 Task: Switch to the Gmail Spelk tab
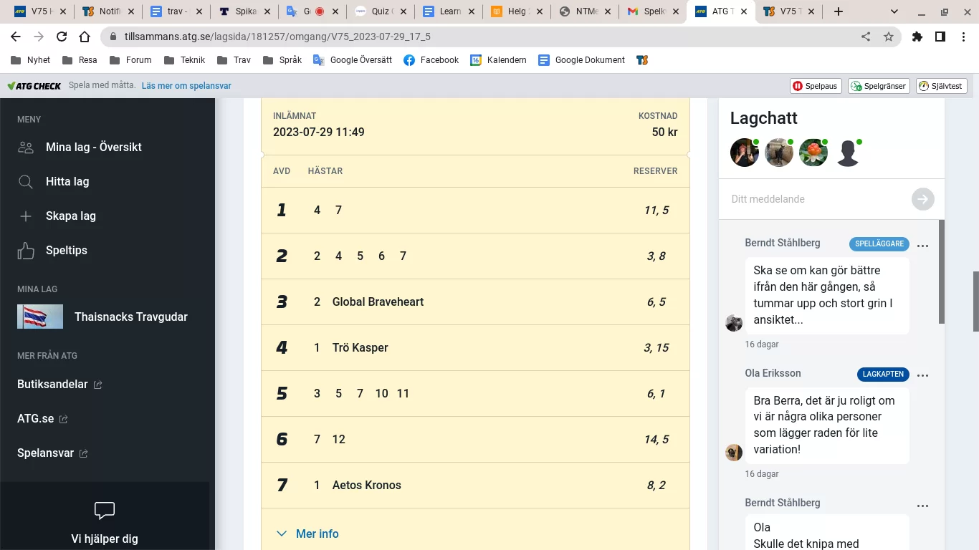(653, 11)
